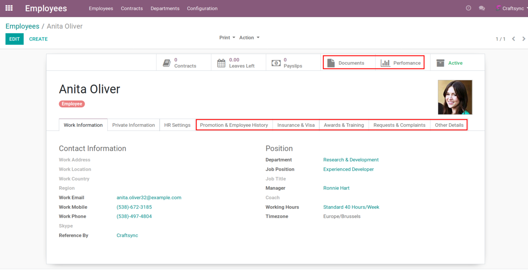This screenshot has height=274, width=528.
Task: Open the Documents file icon
Action: click(x=331, y=63)
